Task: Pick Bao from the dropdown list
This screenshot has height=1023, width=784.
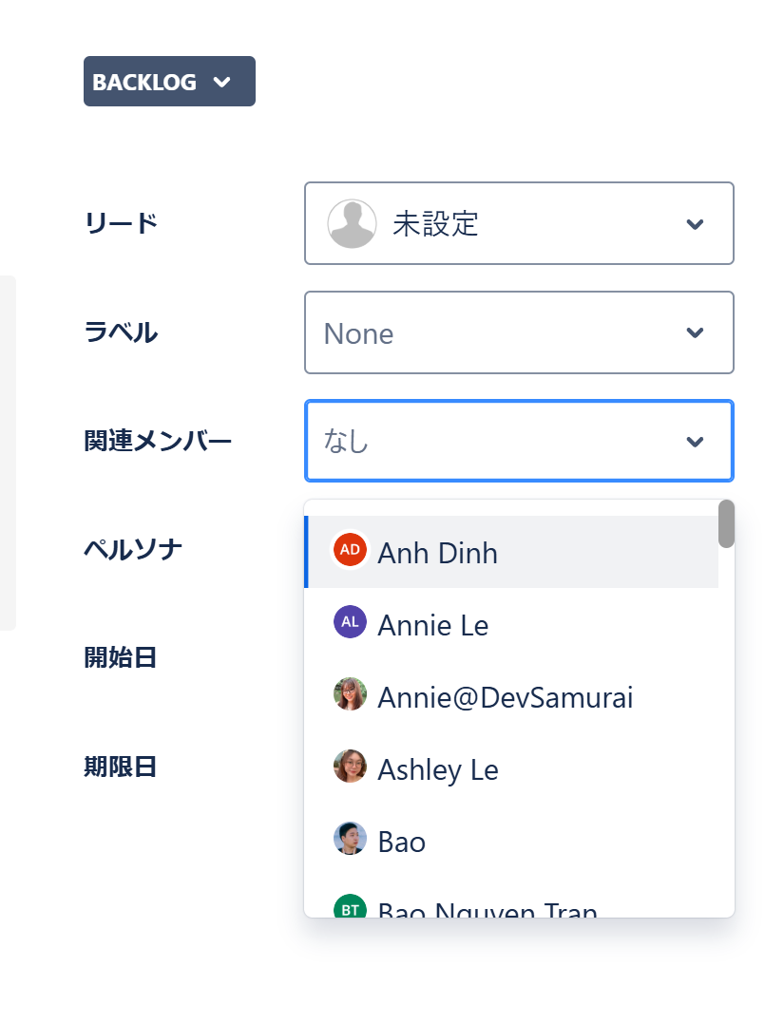Action: point(402,842)
